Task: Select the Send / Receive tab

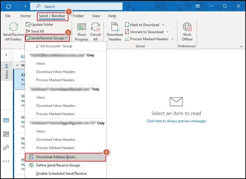Action: tap(52, 16)
